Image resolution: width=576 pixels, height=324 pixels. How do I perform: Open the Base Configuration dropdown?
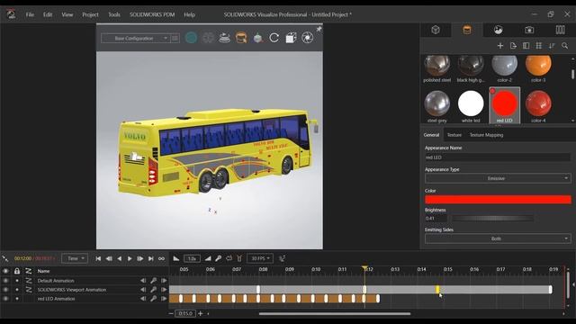tap(136, 38)
